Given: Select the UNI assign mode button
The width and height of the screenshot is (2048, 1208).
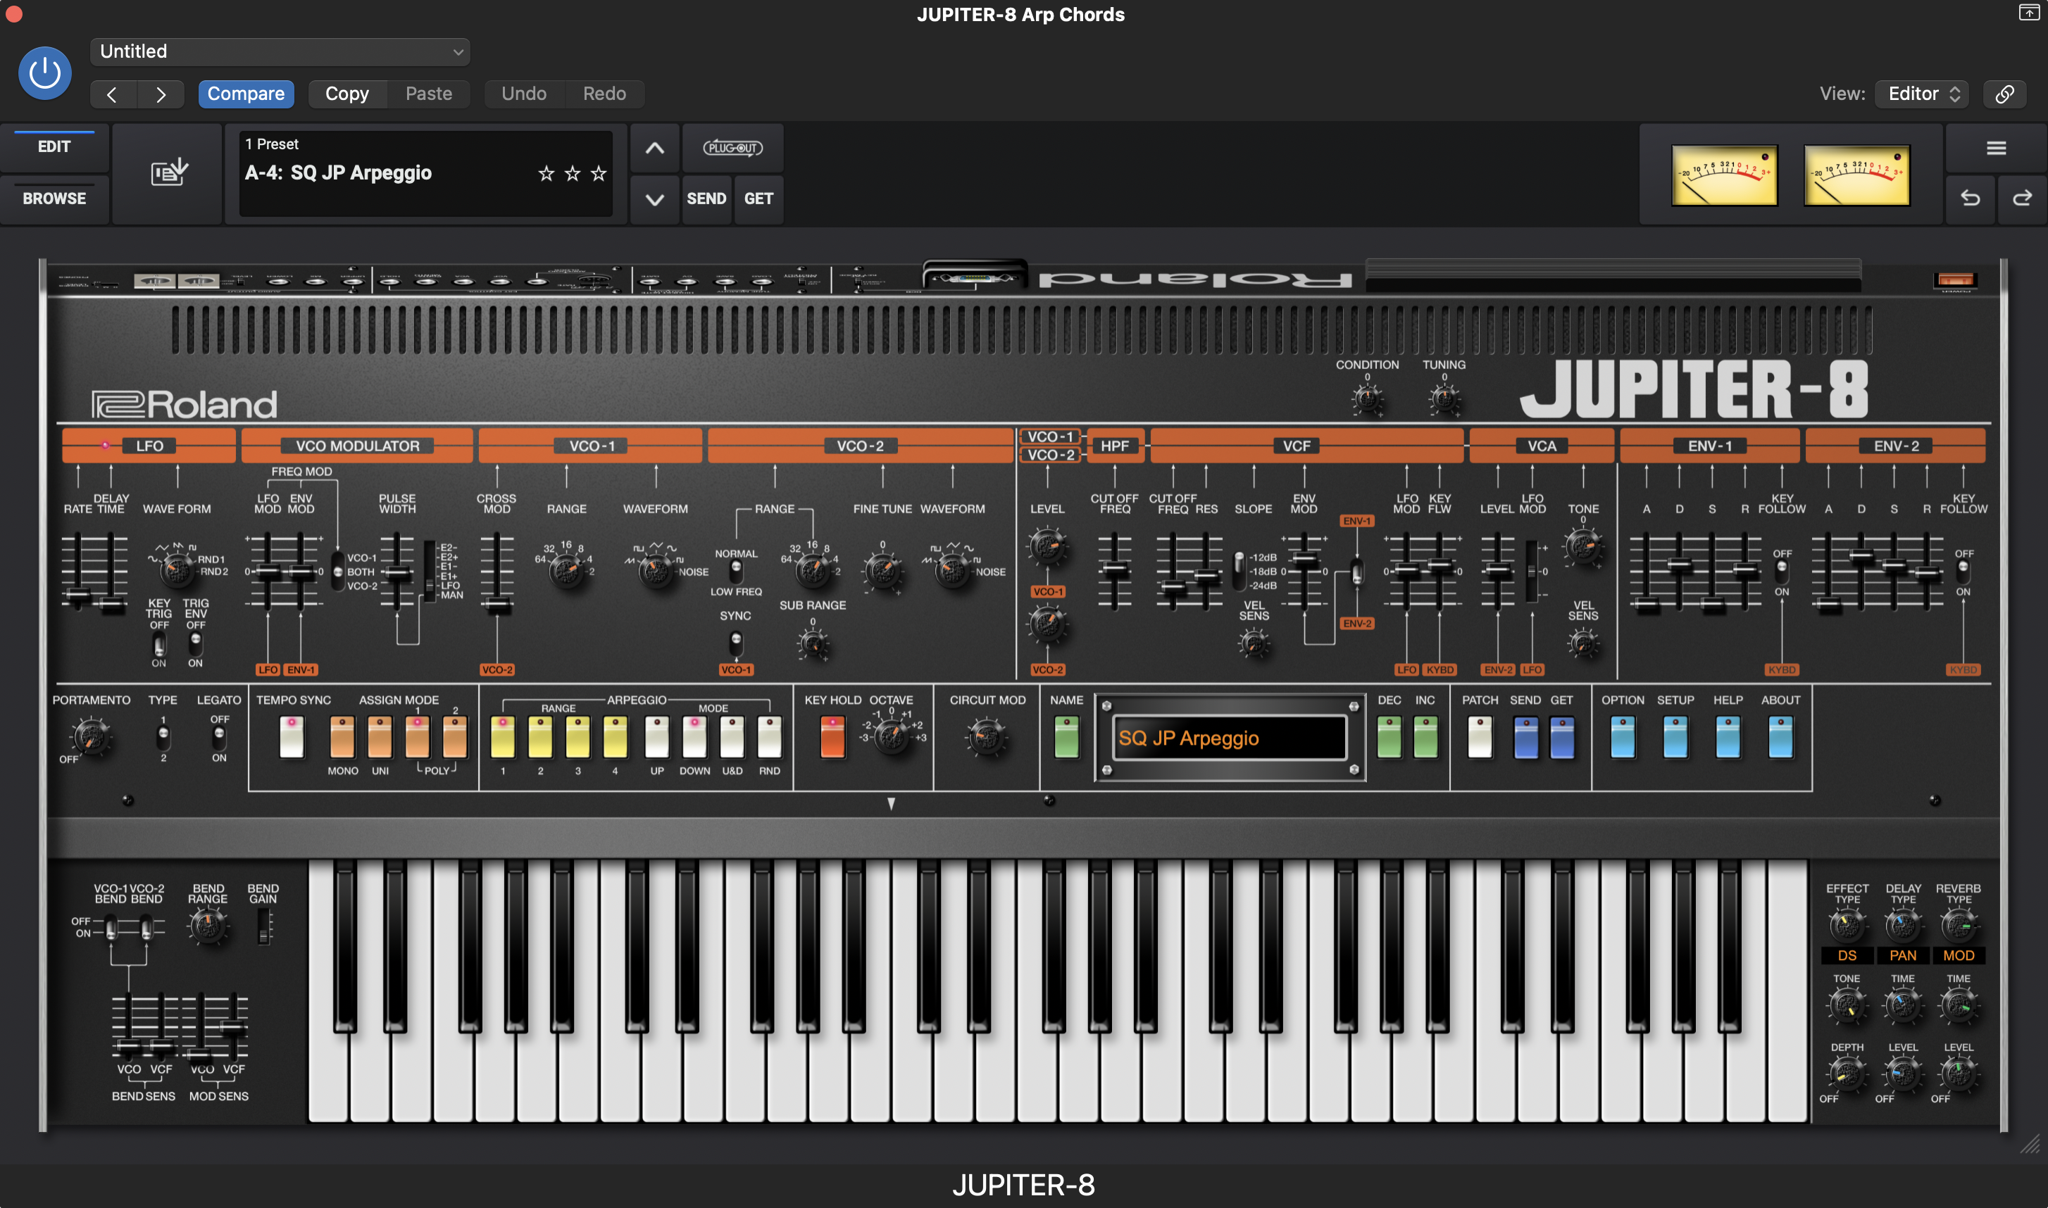Looking at the screenshot, I should [x=380, y=736].
